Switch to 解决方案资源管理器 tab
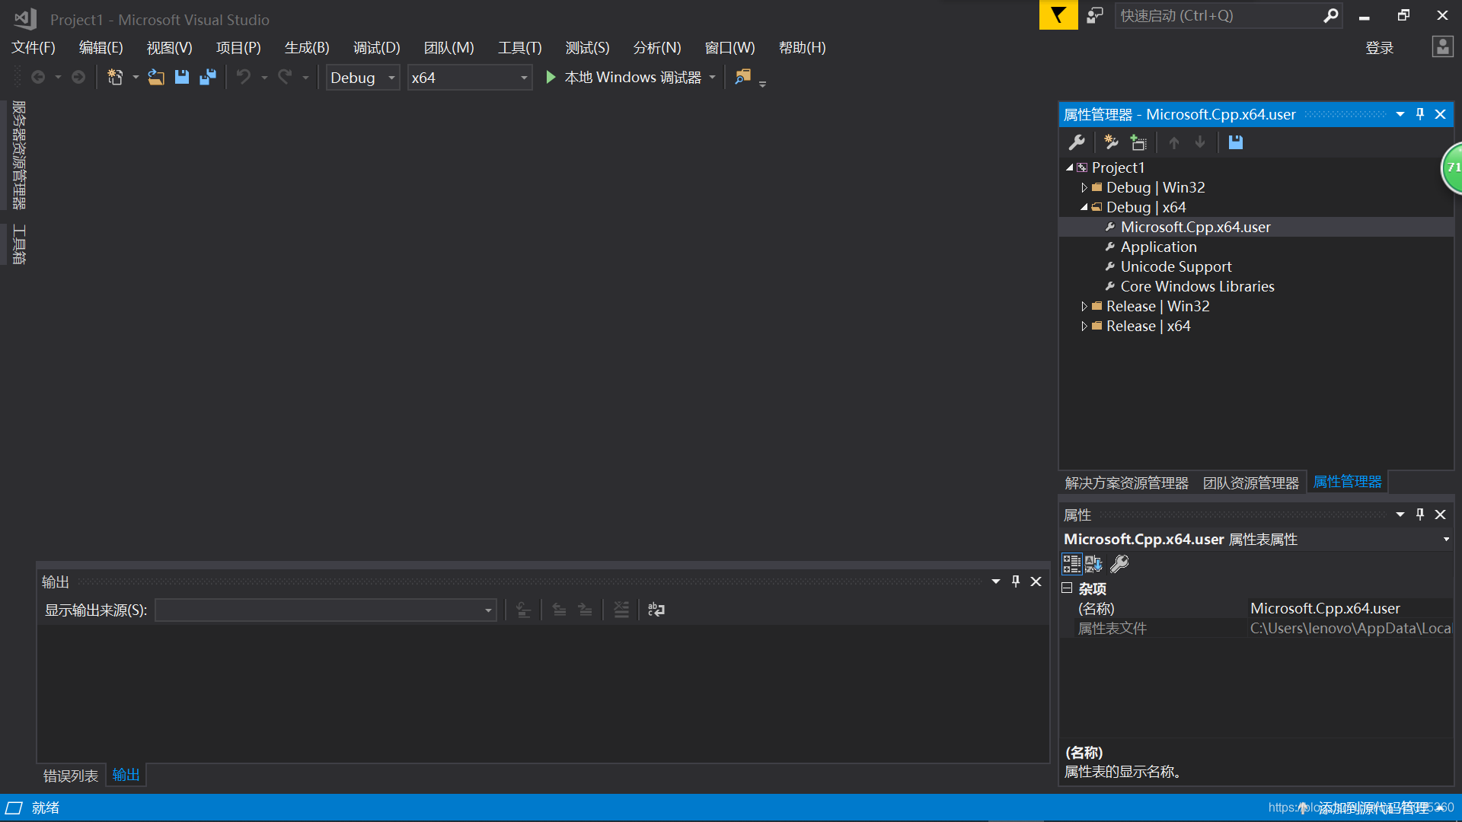The image size is (1462, 822). pos(1127,483)
